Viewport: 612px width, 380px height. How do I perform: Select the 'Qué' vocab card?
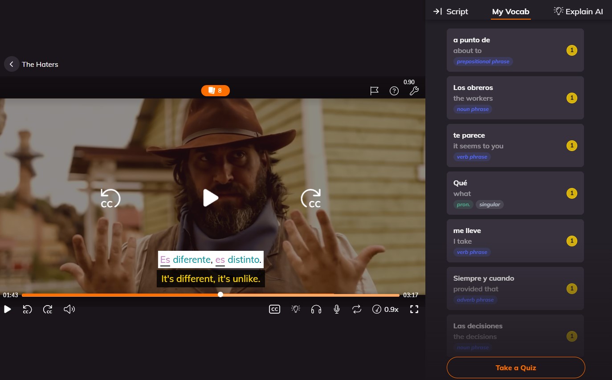(x=515, y=193)
